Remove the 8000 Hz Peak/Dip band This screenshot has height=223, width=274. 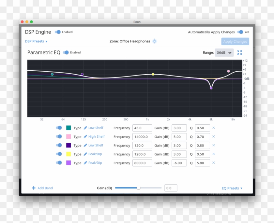point(214,163)
